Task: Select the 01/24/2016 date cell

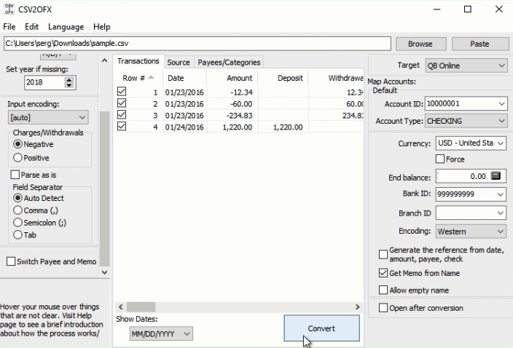Action: click(x=184, y=127)
